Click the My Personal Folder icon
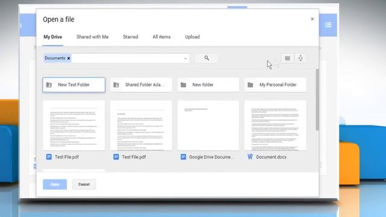This screenshot has width=386, height=217. [x=250, y=85]
